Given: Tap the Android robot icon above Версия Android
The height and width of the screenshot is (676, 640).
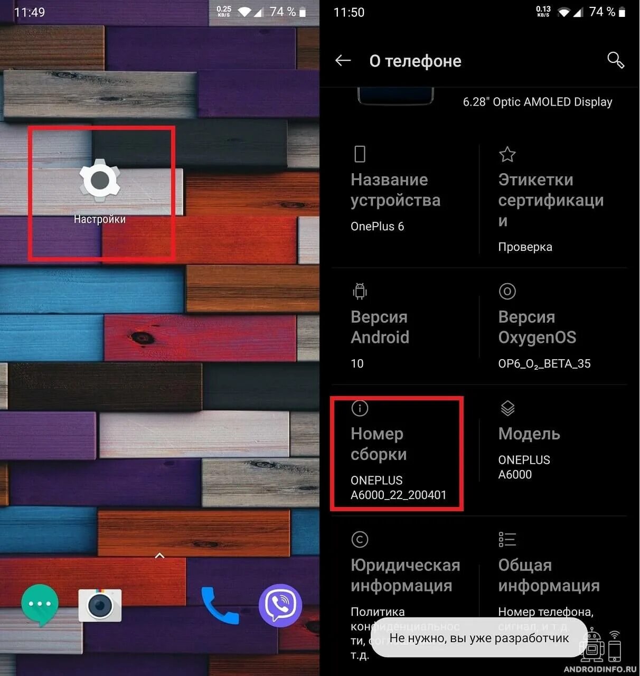Looking at the screenshot, I should point(360,291).
